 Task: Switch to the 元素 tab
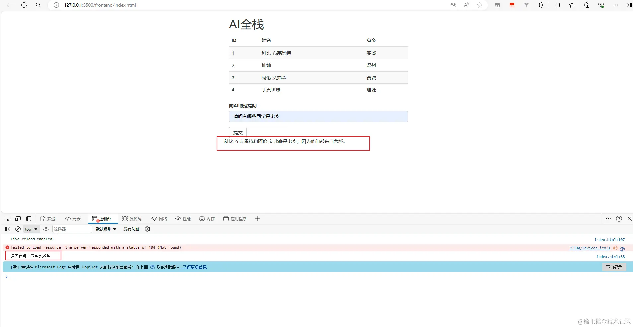[x=73, y=219]
